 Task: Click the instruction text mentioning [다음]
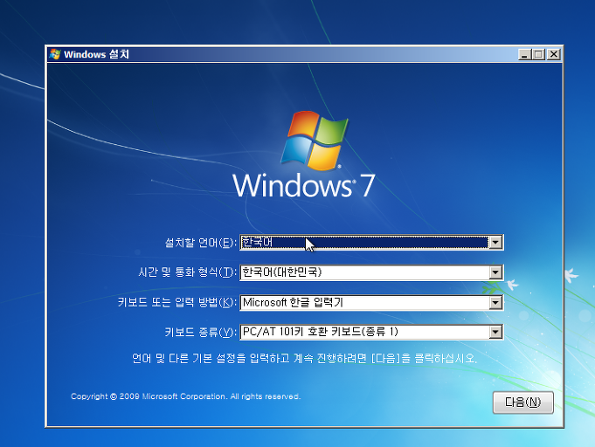304,358
